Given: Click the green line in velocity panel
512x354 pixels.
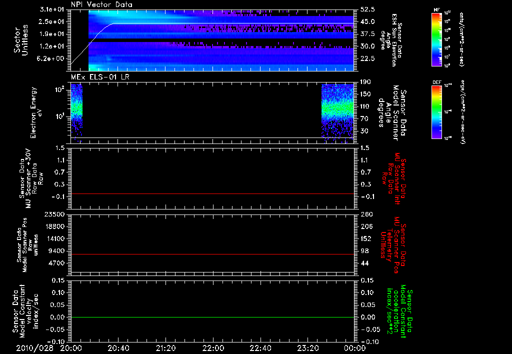Looking at the screenshot, I should click(212, 317).
